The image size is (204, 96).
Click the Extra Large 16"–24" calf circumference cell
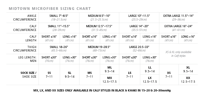(178, 28)
